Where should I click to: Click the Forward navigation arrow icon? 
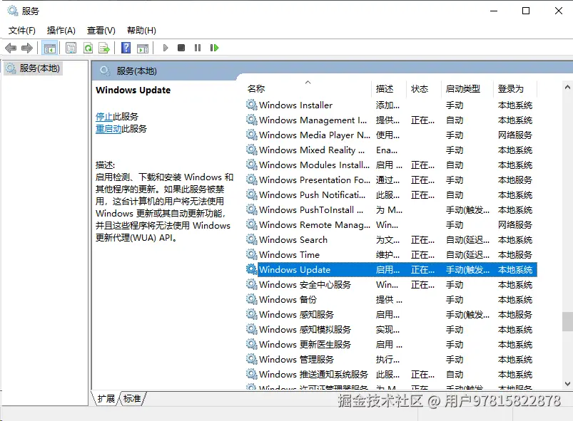point(27,47)
